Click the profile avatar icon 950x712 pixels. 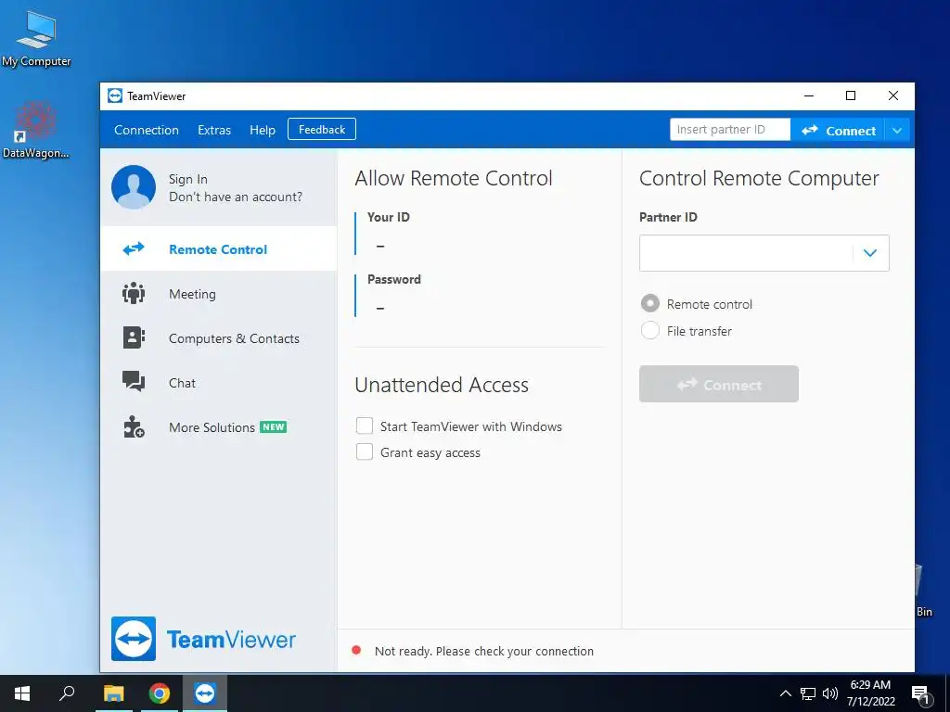click(x=134, y=187)
